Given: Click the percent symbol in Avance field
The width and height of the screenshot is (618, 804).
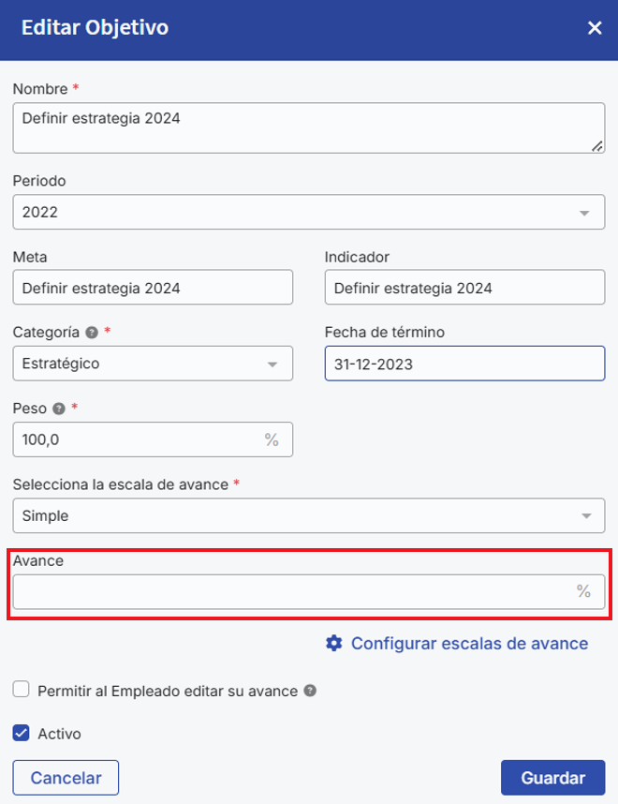Looking at the screenshot, I should click(583, 591).
